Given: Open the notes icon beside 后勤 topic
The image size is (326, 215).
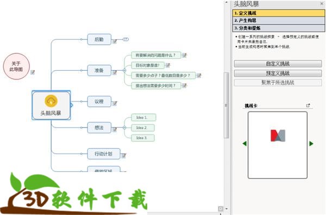Looking at the screenshot, I should (x=115, y=41).
